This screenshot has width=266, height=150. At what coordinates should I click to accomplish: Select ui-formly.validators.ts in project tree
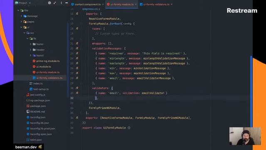click(49, 78)
